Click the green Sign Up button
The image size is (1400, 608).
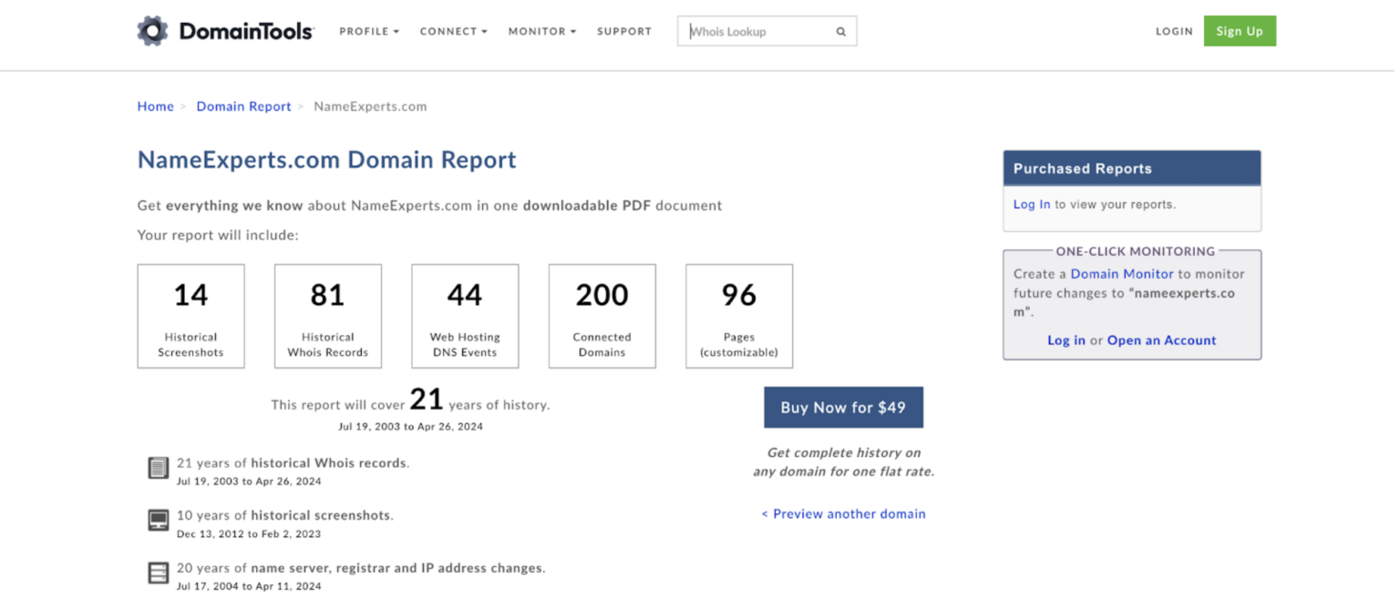[1240, 31]
